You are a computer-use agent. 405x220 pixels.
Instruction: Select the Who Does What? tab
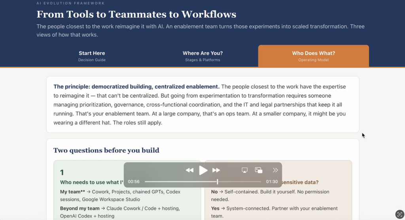[x=313, y=56]
